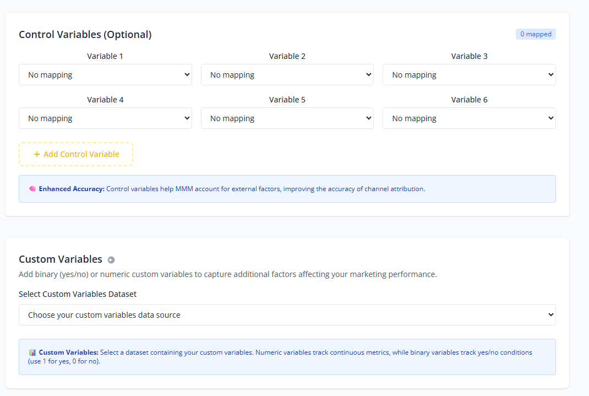Click the plus icon beside Custom Variables heading

111,260
